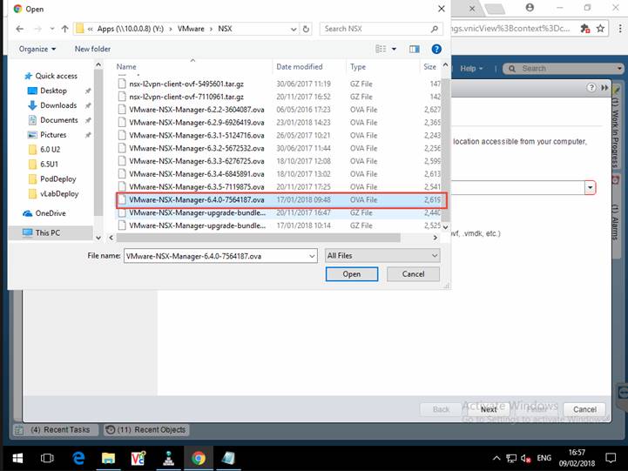Open the dialog Help icon
Image resolution: width=628 pixels, height=471 pixels.
coord(436,49)
